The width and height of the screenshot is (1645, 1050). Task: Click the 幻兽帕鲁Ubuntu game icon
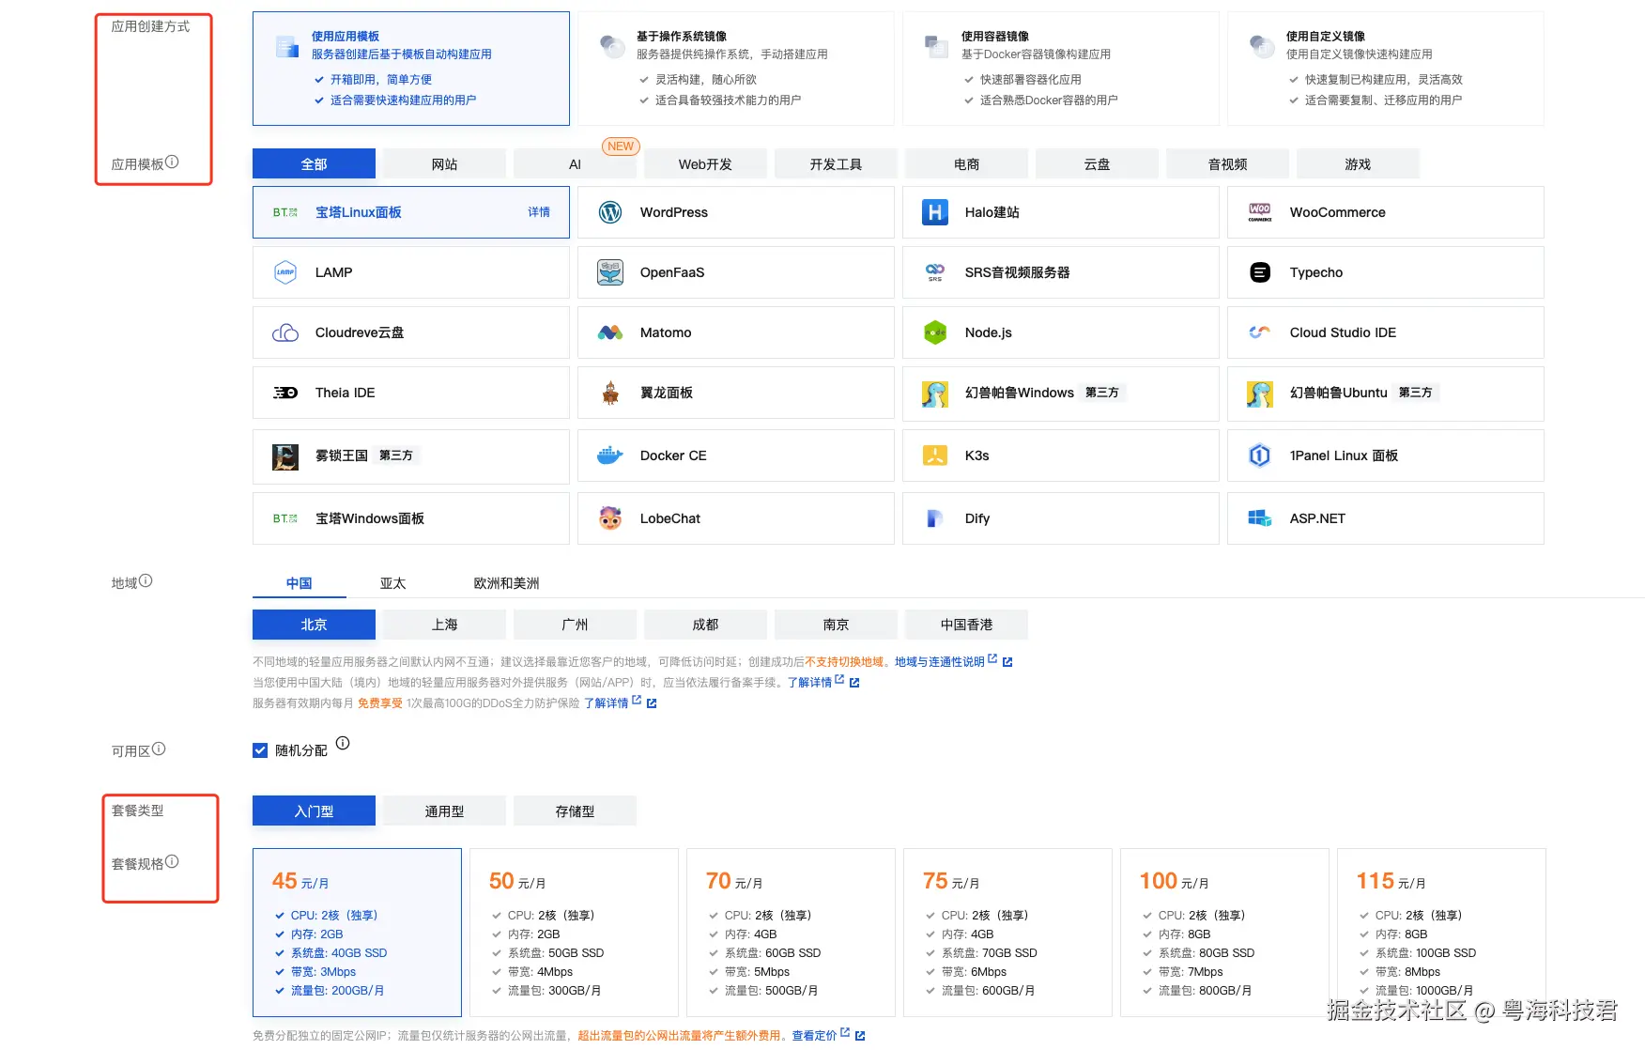point(1260,394)
